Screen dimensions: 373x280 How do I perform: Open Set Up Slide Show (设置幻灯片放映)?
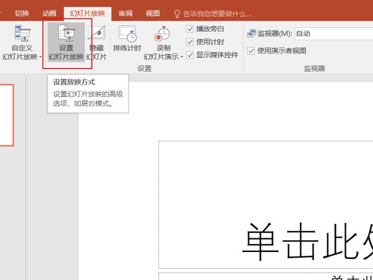[x=65, y=35]
